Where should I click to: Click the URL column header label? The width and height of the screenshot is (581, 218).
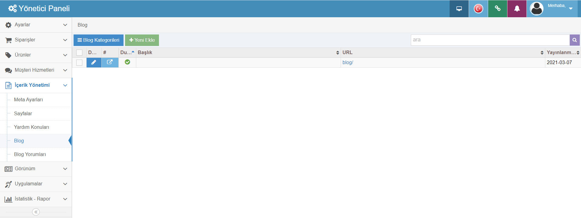pos(347,53)
